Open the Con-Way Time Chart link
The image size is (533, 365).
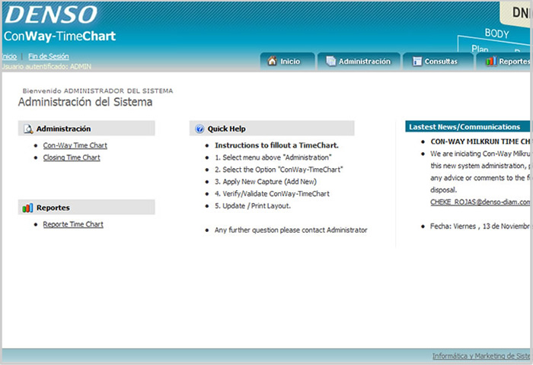tap(75, 145)
